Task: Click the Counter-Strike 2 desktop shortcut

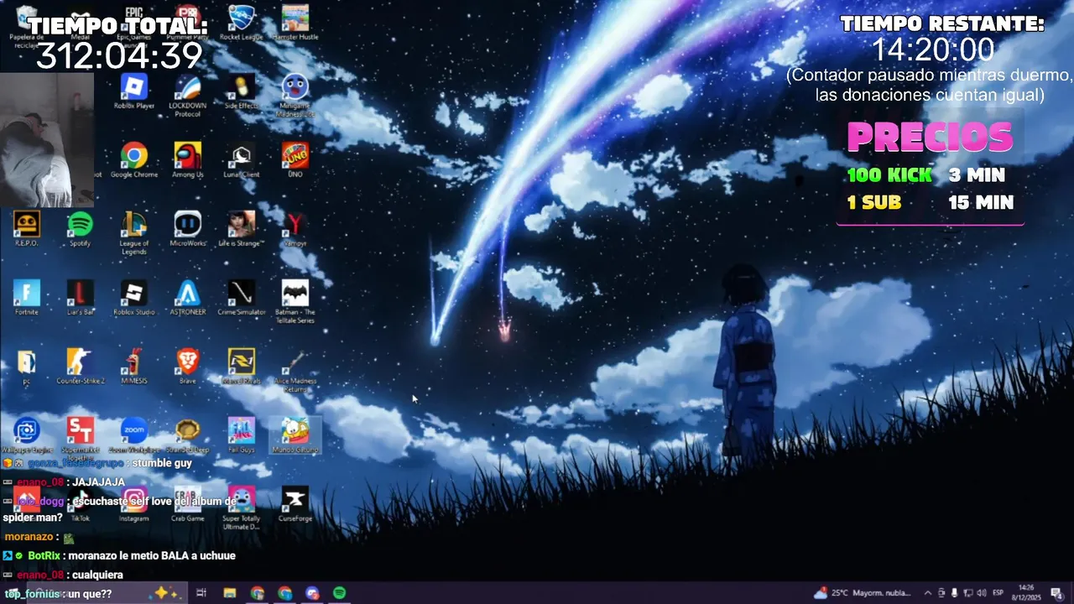Action: pyautogui.click(x=80, y=367)
